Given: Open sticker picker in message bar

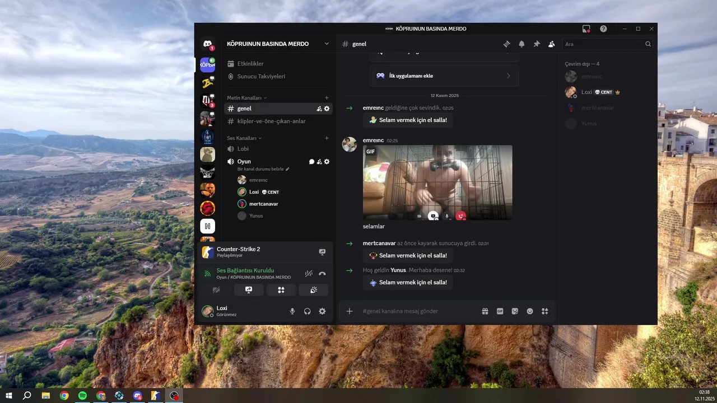Looking at the screenshot, I should point(515,311).
